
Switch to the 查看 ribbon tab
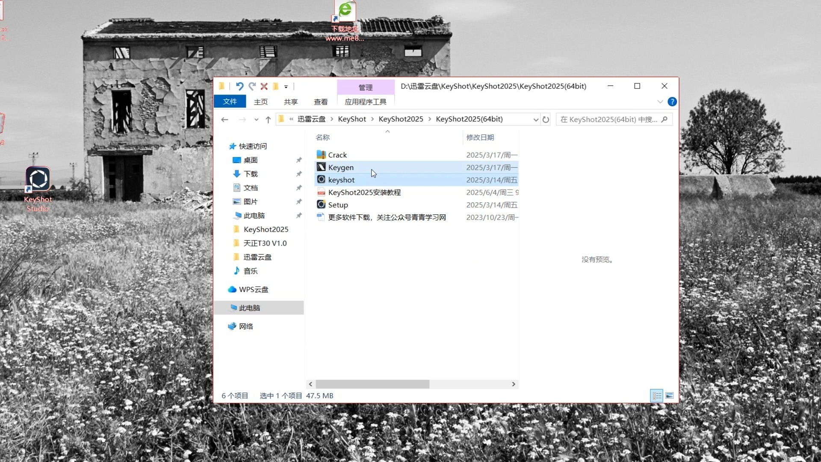(321, 102)
